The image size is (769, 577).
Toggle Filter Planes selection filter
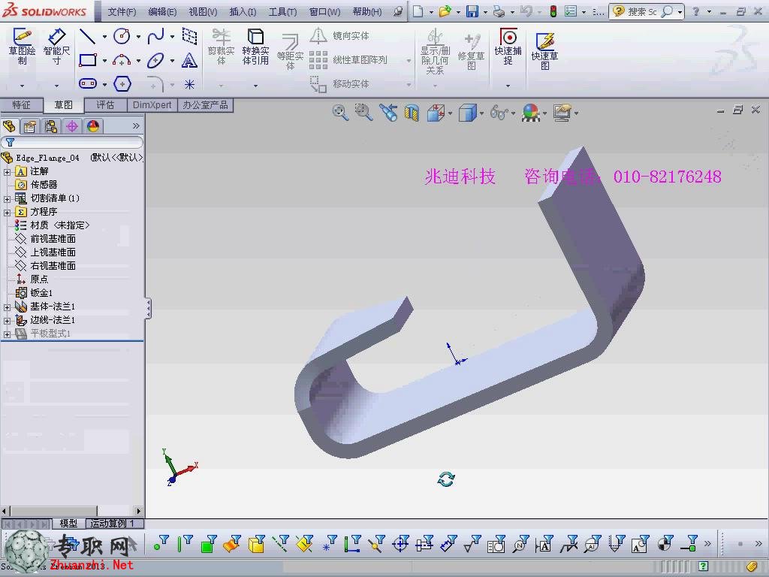click(305, 544)
